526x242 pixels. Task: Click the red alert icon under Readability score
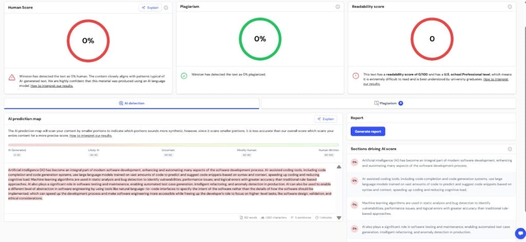tap(355, 76)
